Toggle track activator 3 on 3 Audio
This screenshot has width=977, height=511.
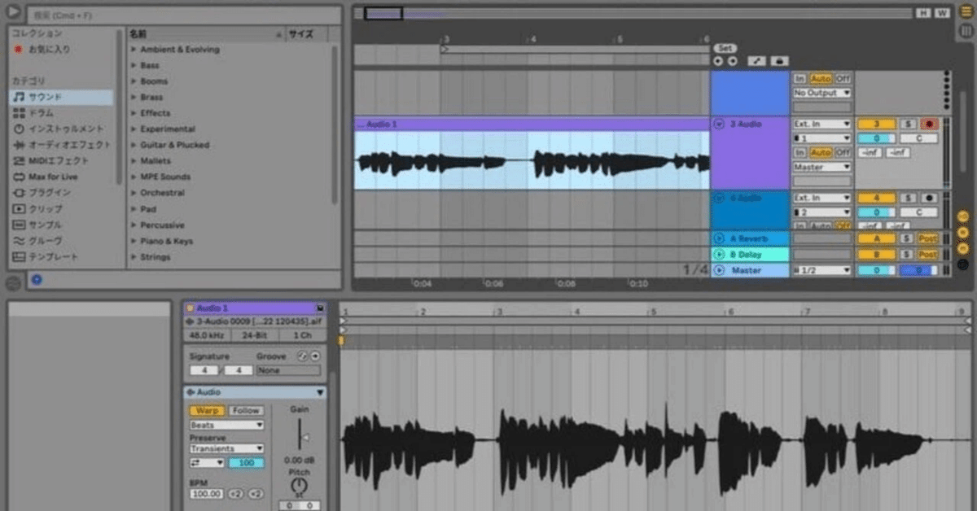tap(876, 124)
